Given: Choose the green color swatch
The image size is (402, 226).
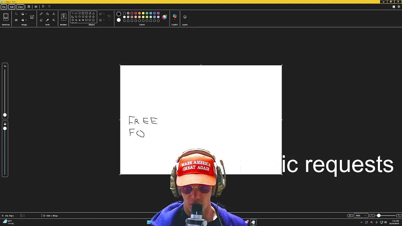Looking at the screenshot, I should coord(147,13).
